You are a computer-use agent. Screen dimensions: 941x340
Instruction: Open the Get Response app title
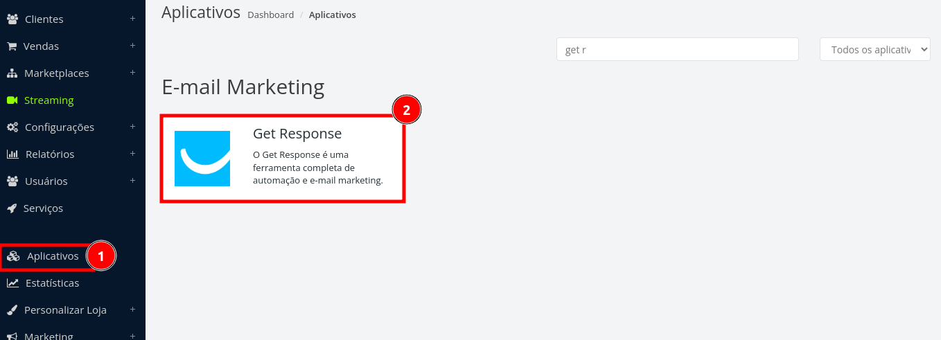coord(297,134)
